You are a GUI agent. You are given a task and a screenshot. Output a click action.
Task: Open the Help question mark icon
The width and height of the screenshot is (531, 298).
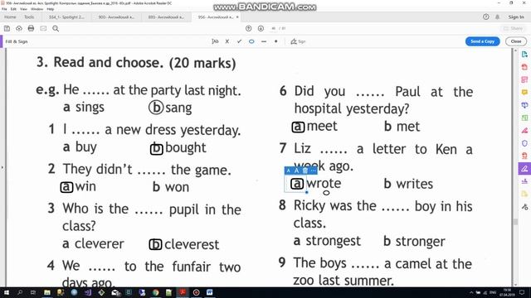click(486, 17)
